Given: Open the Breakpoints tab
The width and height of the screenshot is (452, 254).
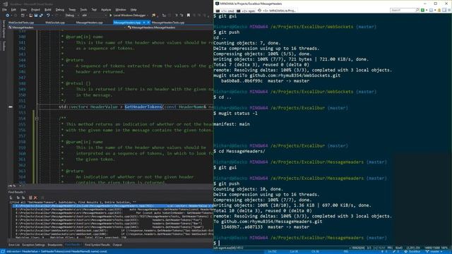Looking at the screenshot, I should 55,245.
